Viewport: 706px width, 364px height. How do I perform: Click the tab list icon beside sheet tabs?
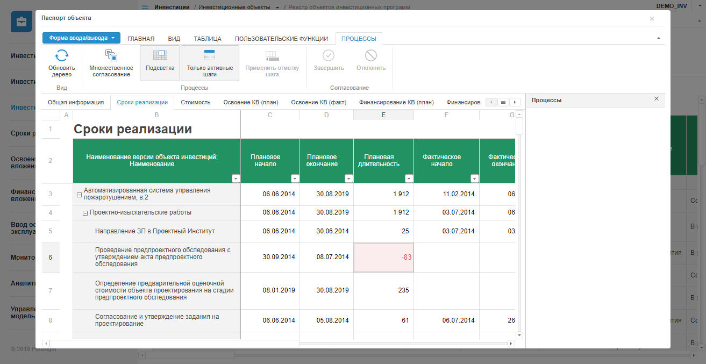(x=503, y=102)
